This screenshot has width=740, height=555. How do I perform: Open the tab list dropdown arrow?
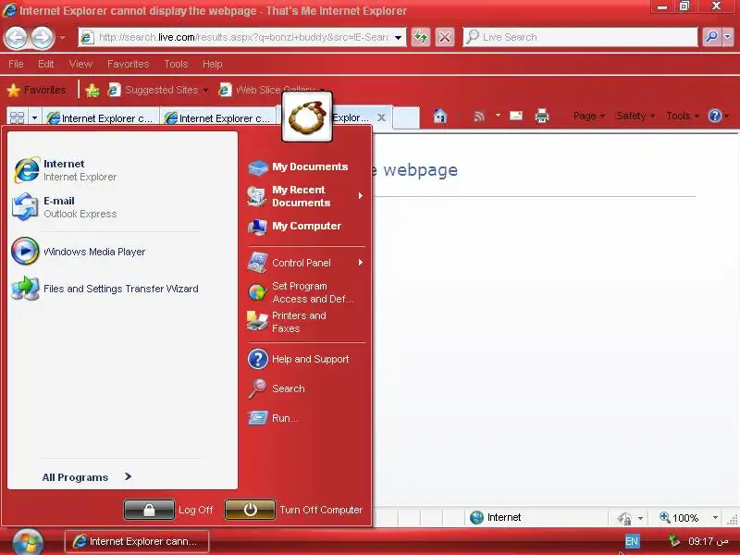(x=34, y=117)
